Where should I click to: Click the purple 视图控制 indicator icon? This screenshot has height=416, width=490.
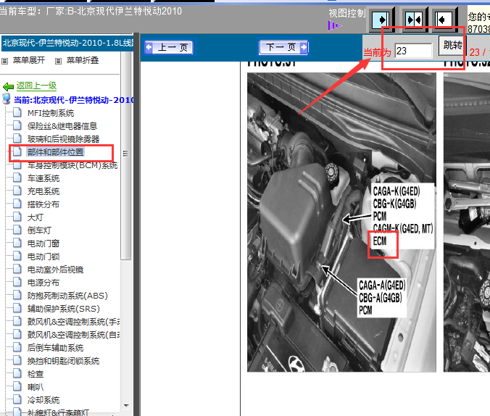pyautogui.click(x=334, y=25)
